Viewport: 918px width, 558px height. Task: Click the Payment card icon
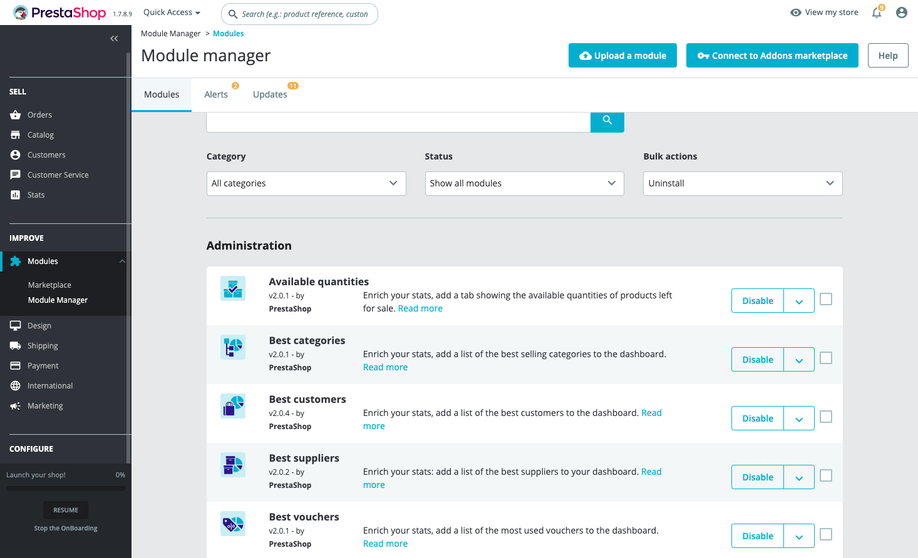coord(16,366)
